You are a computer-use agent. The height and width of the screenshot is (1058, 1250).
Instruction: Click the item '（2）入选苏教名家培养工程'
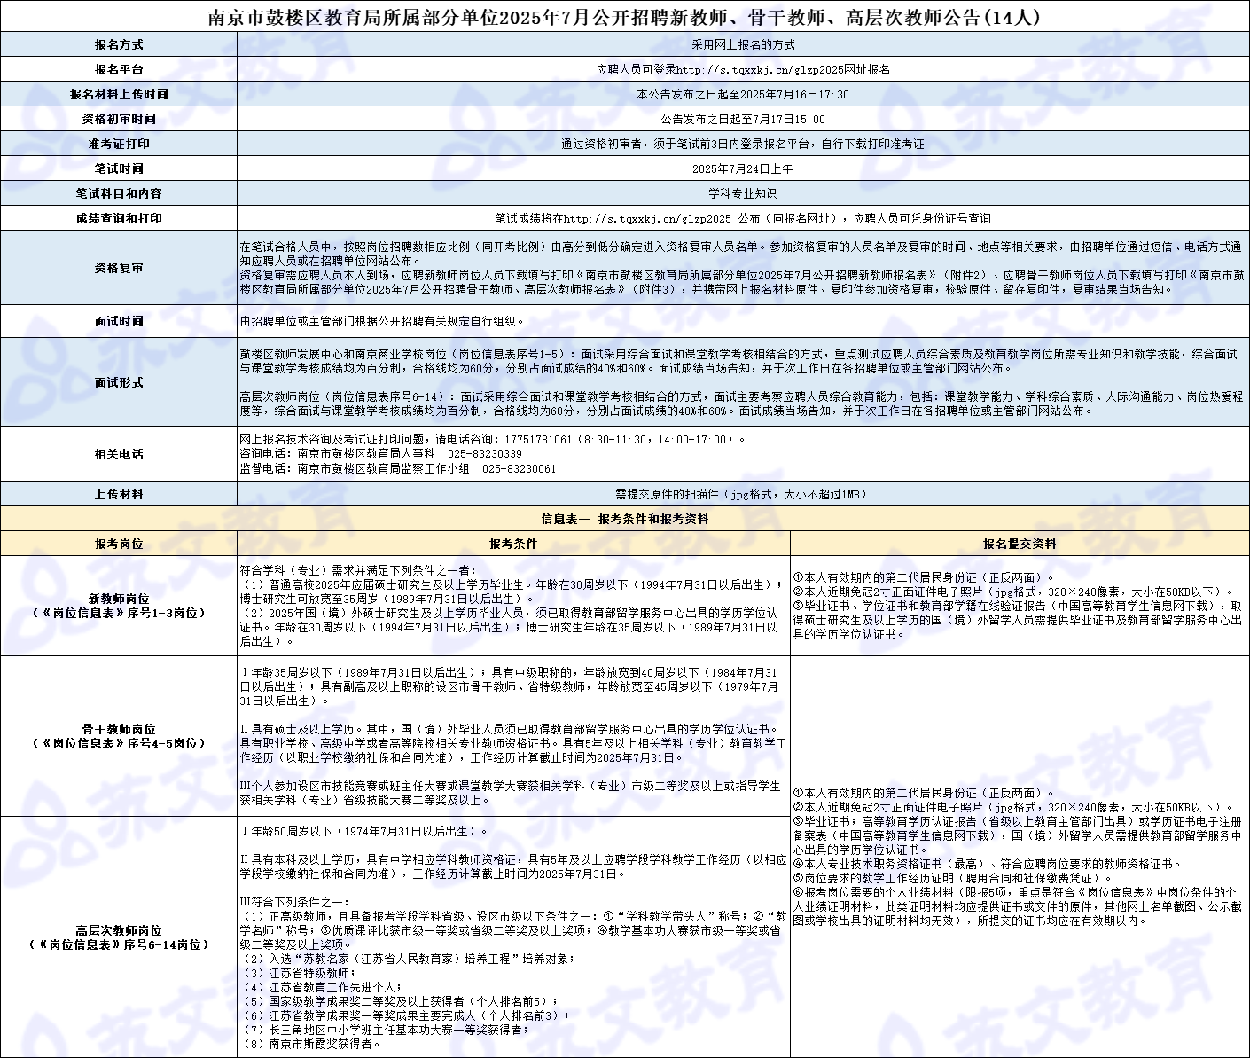(408, 959)
